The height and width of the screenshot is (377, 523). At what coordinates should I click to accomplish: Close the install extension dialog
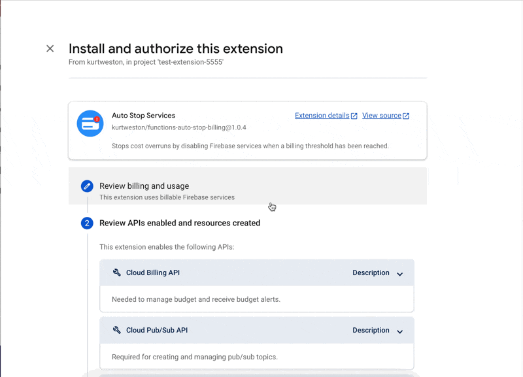(50, 48)
